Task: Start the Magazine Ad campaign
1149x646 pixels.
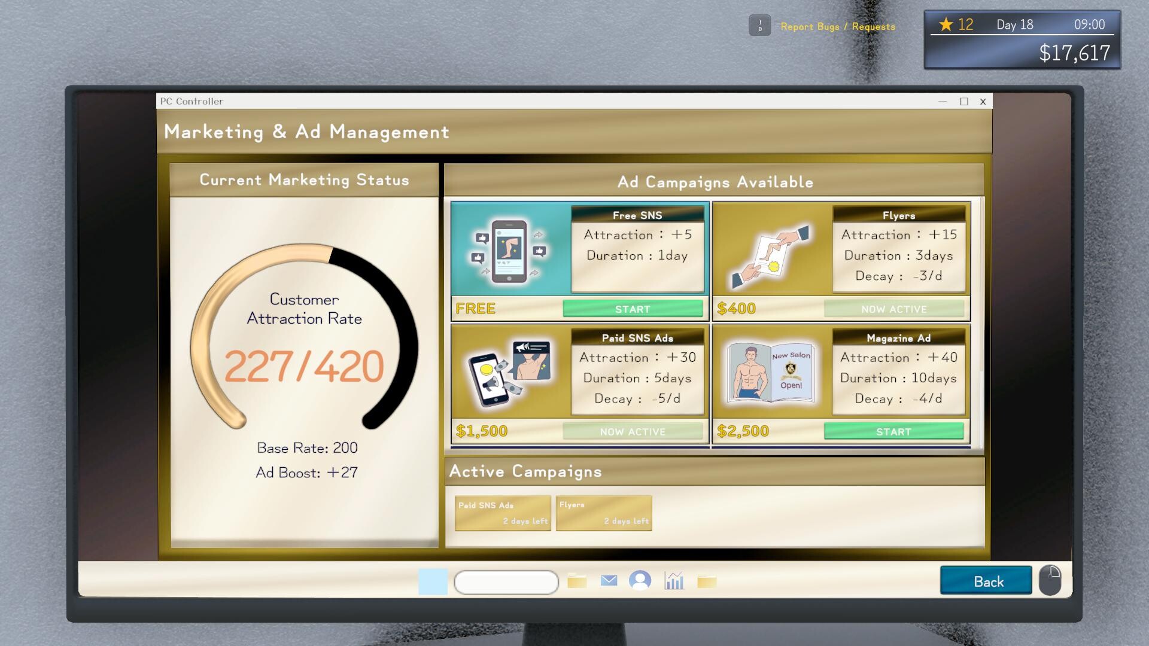Action: click(894, 431)
